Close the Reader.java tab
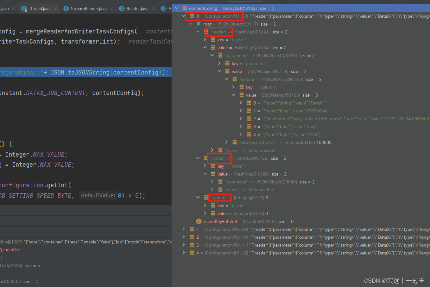 pyautogui.click(x=153, y=9)
